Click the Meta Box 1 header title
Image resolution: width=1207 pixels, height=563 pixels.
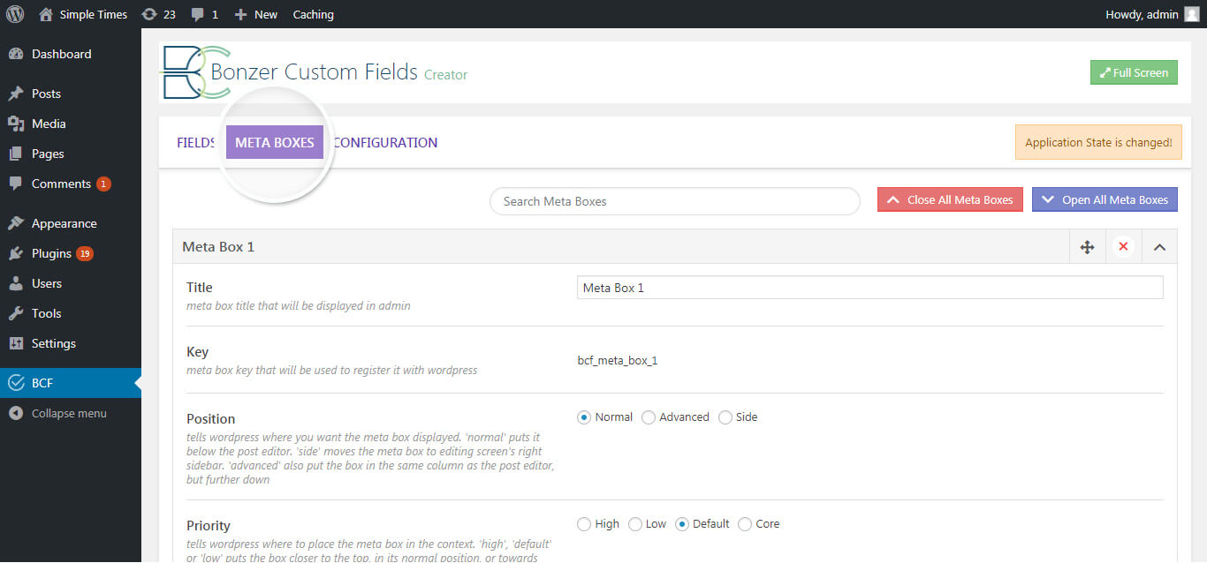218,247
